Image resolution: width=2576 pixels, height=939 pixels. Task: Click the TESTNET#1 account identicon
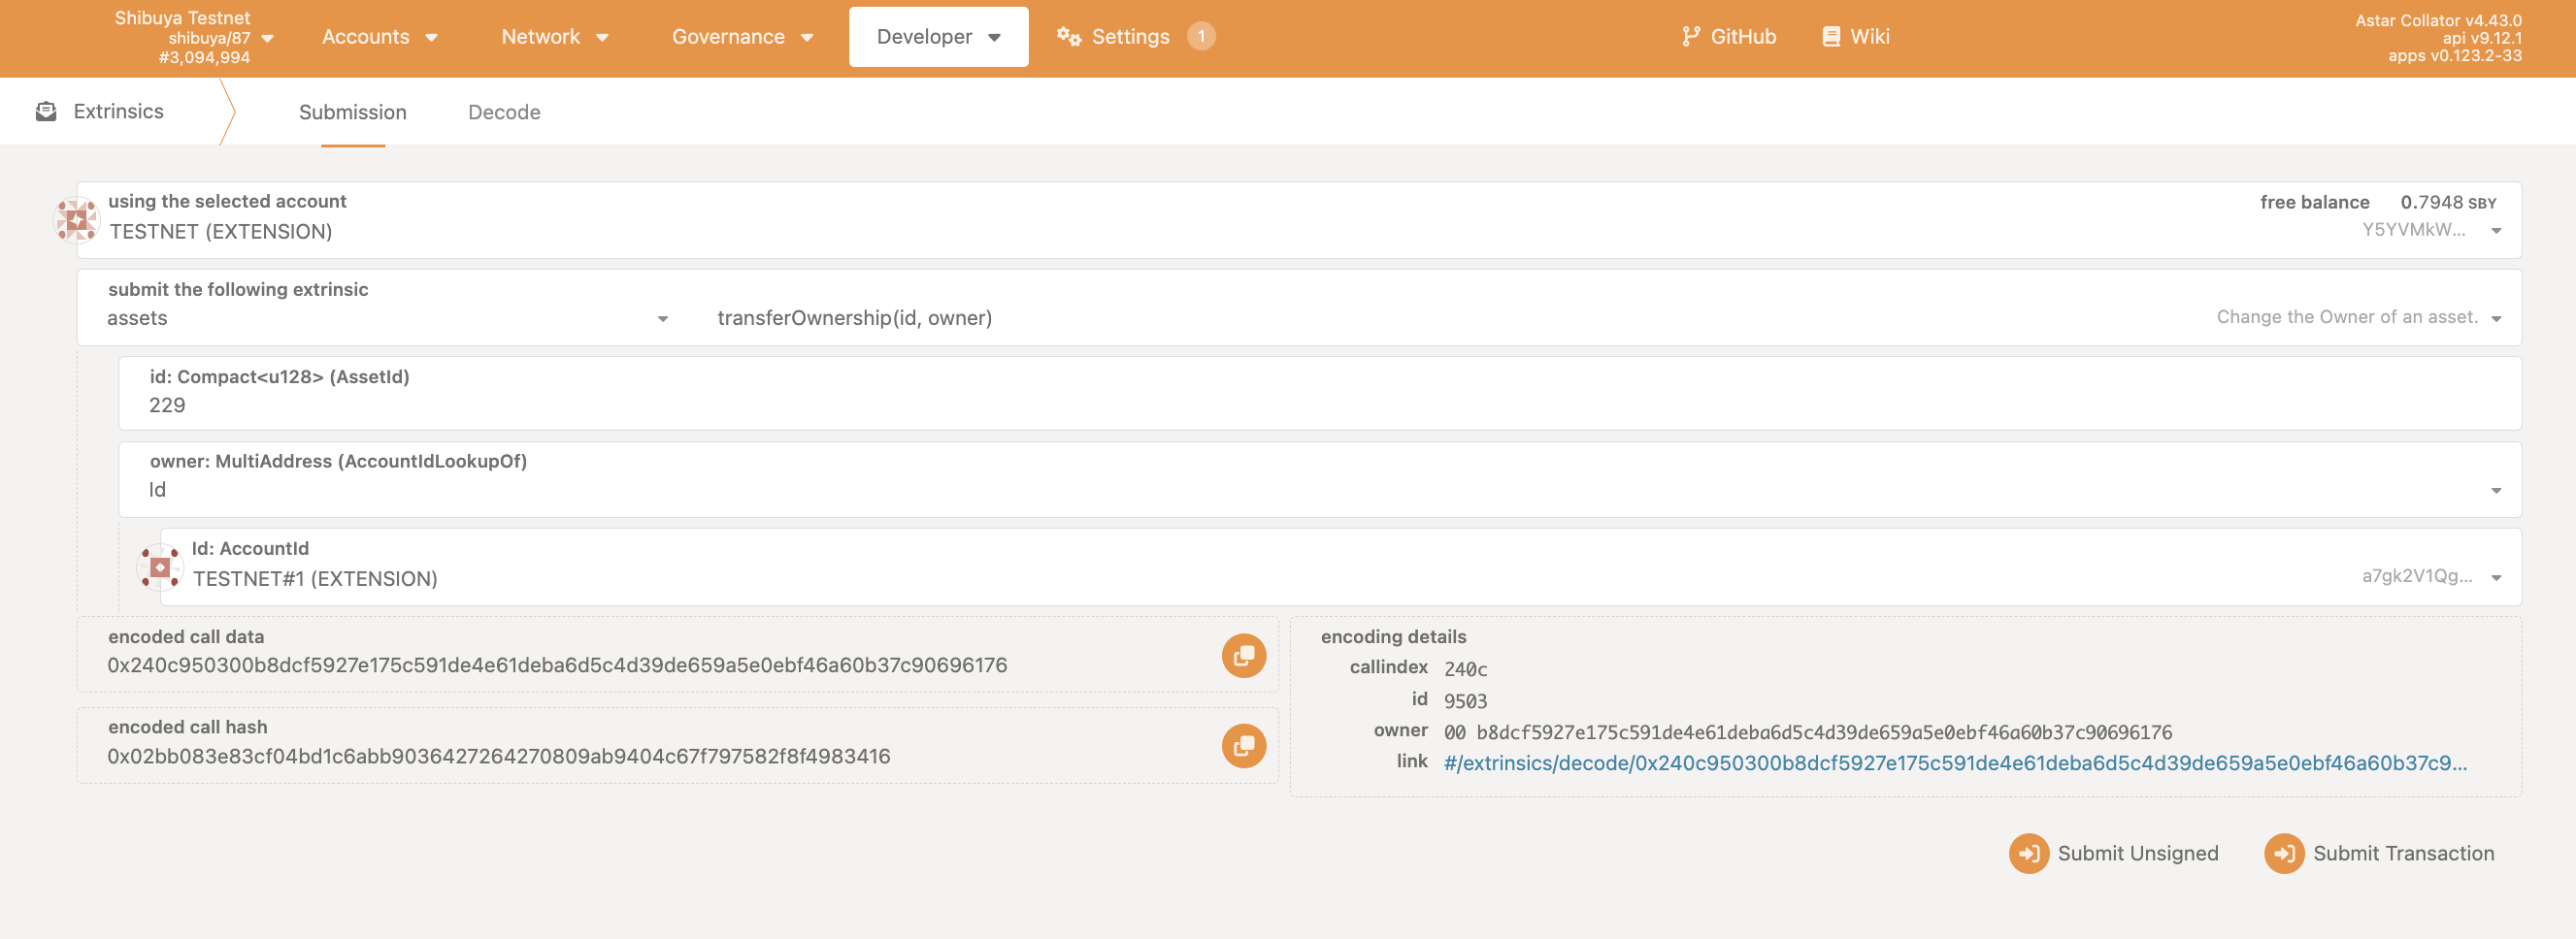[x=160, y=567]
